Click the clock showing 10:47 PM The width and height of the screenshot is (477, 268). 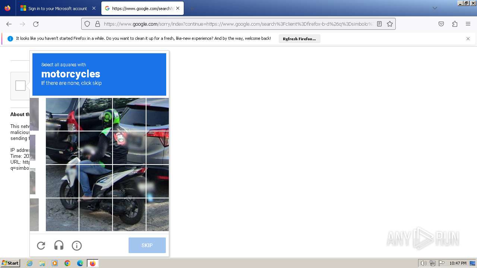458,263
